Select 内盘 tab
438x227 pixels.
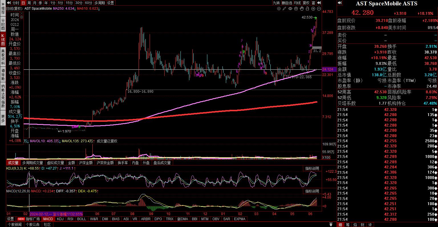coord(135,163)
